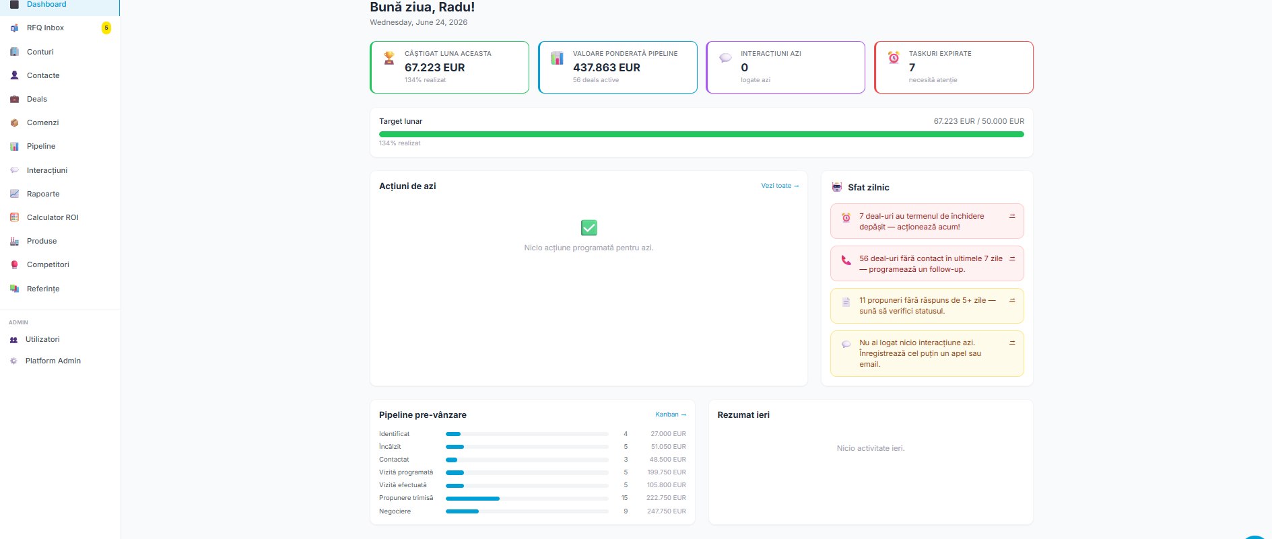Click the Vizită programată stage label
This screenshot has height=539, width=1272.
(406, 472)
